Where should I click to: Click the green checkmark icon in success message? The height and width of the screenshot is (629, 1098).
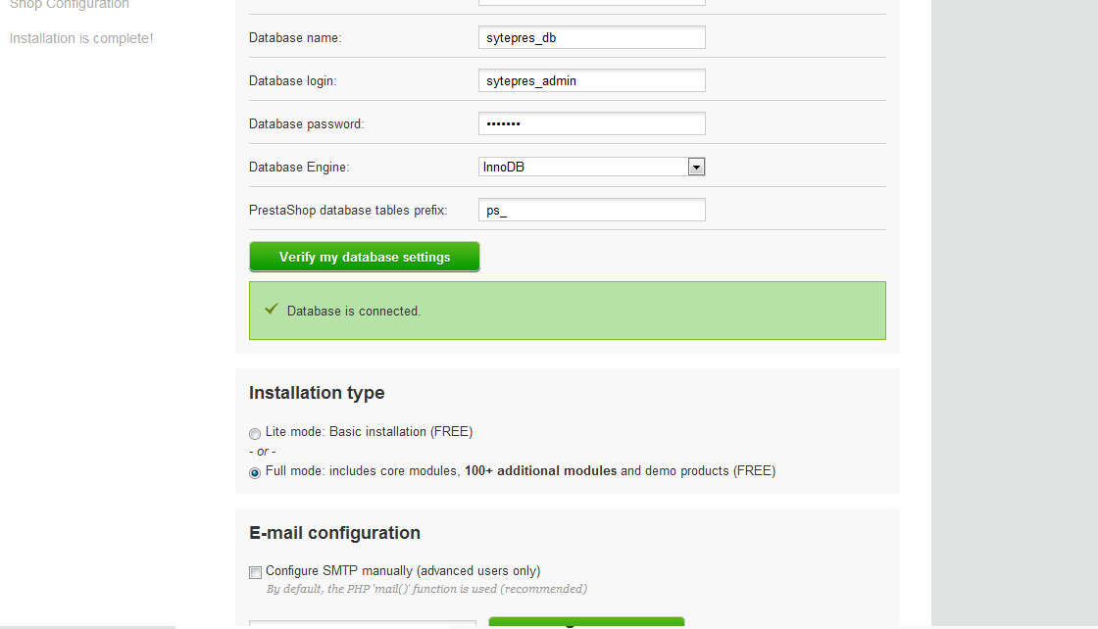pyautogui.click(x=272, y=310)
